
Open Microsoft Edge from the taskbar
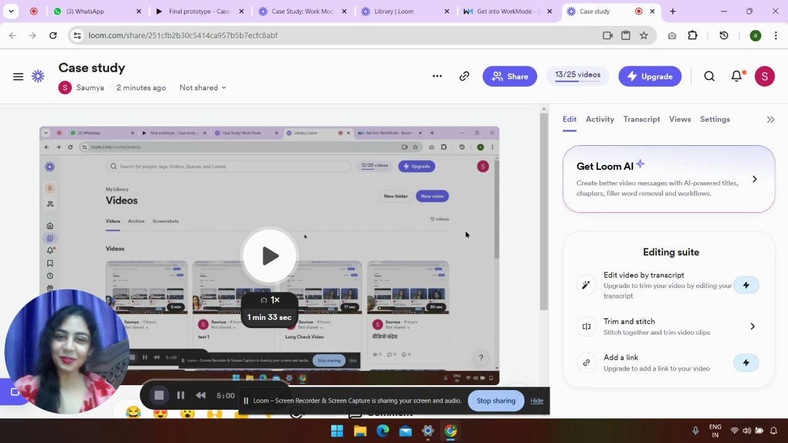(383, 431)
